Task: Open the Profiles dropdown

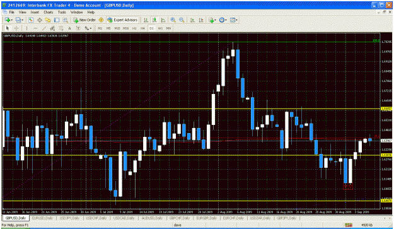Action: 20,20
